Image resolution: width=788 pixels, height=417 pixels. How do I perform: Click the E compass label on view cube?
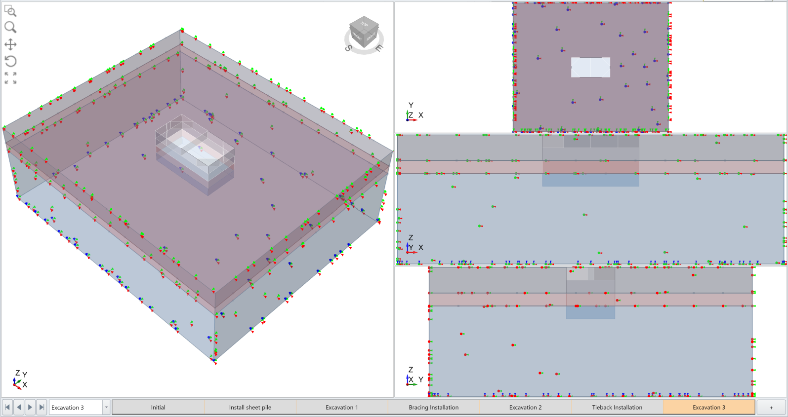(379, 48)
